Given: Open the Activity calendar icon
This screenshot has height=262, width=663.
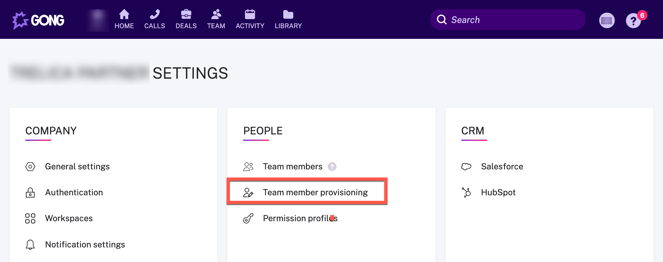Looking at the screenshot, I should [250, 14].
